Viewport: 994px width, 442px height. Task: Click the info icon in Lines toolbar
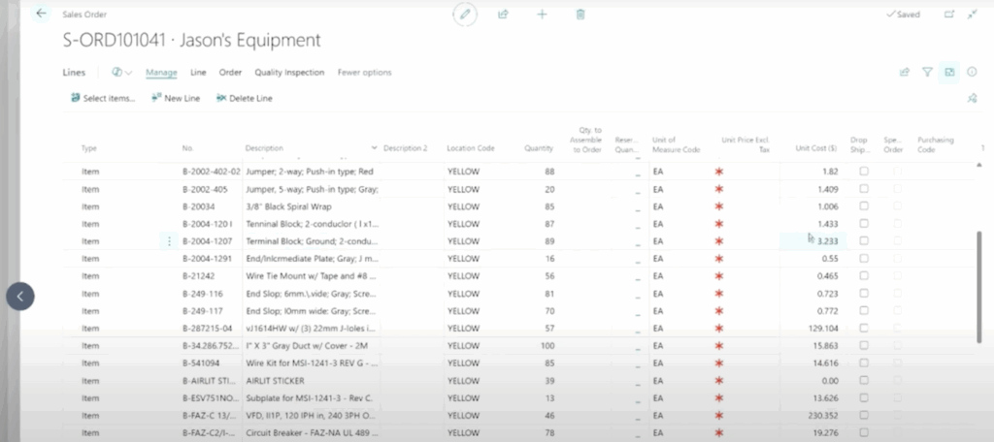(x=972, y=72)
